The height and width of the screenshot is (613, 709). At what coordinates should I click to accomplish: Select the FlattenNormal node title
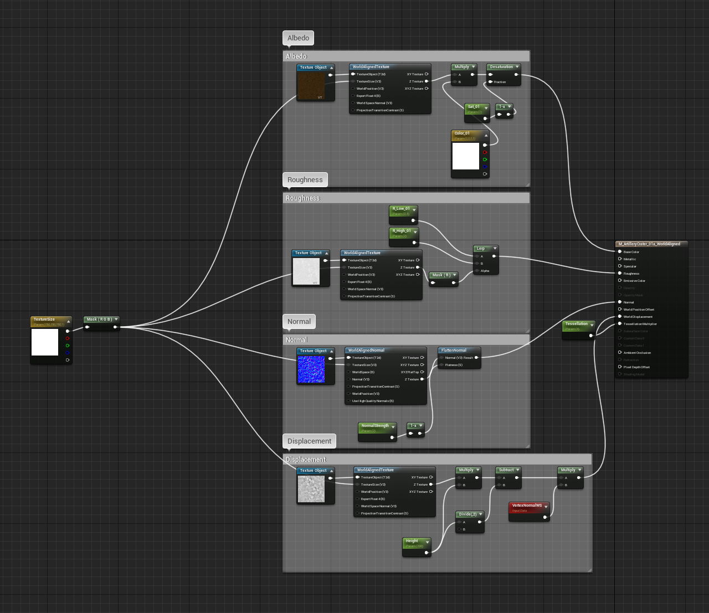pyautogui.click(x=454, y=350)
